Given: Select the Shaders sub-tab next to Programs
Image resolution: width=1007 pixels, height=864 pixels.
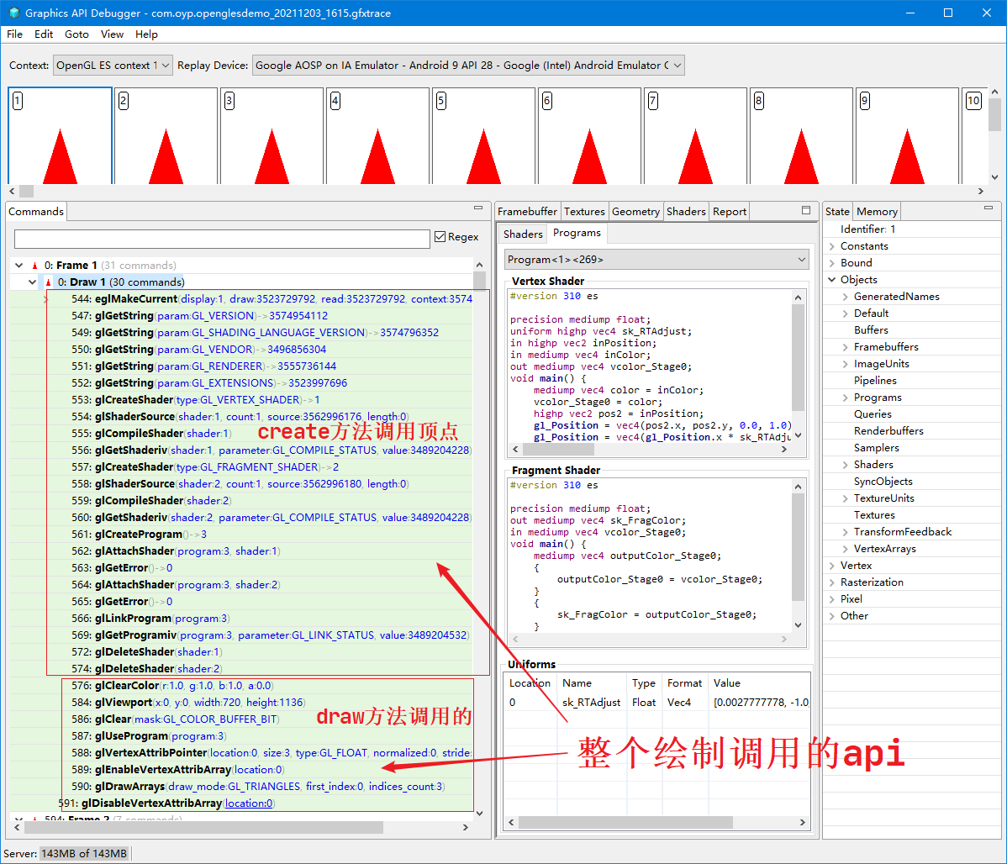Looking at the screenshot, I should point(523,233).
